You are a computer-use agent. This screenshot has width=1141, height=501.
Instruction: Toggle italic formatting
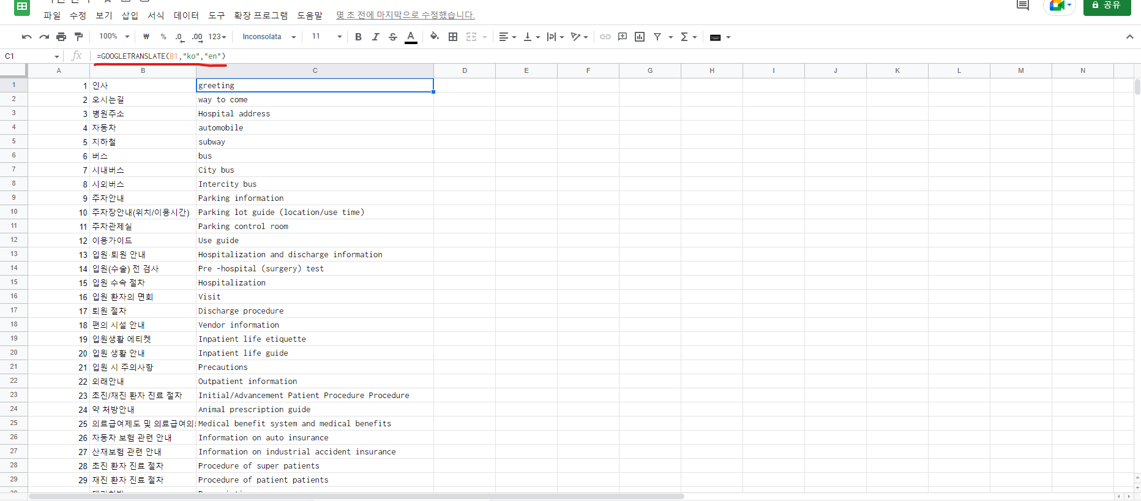pos(376,37)
